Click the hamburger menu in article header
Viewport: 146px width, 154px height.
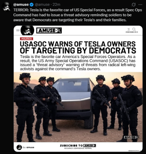pyautogui.click(x=18, y=30)
